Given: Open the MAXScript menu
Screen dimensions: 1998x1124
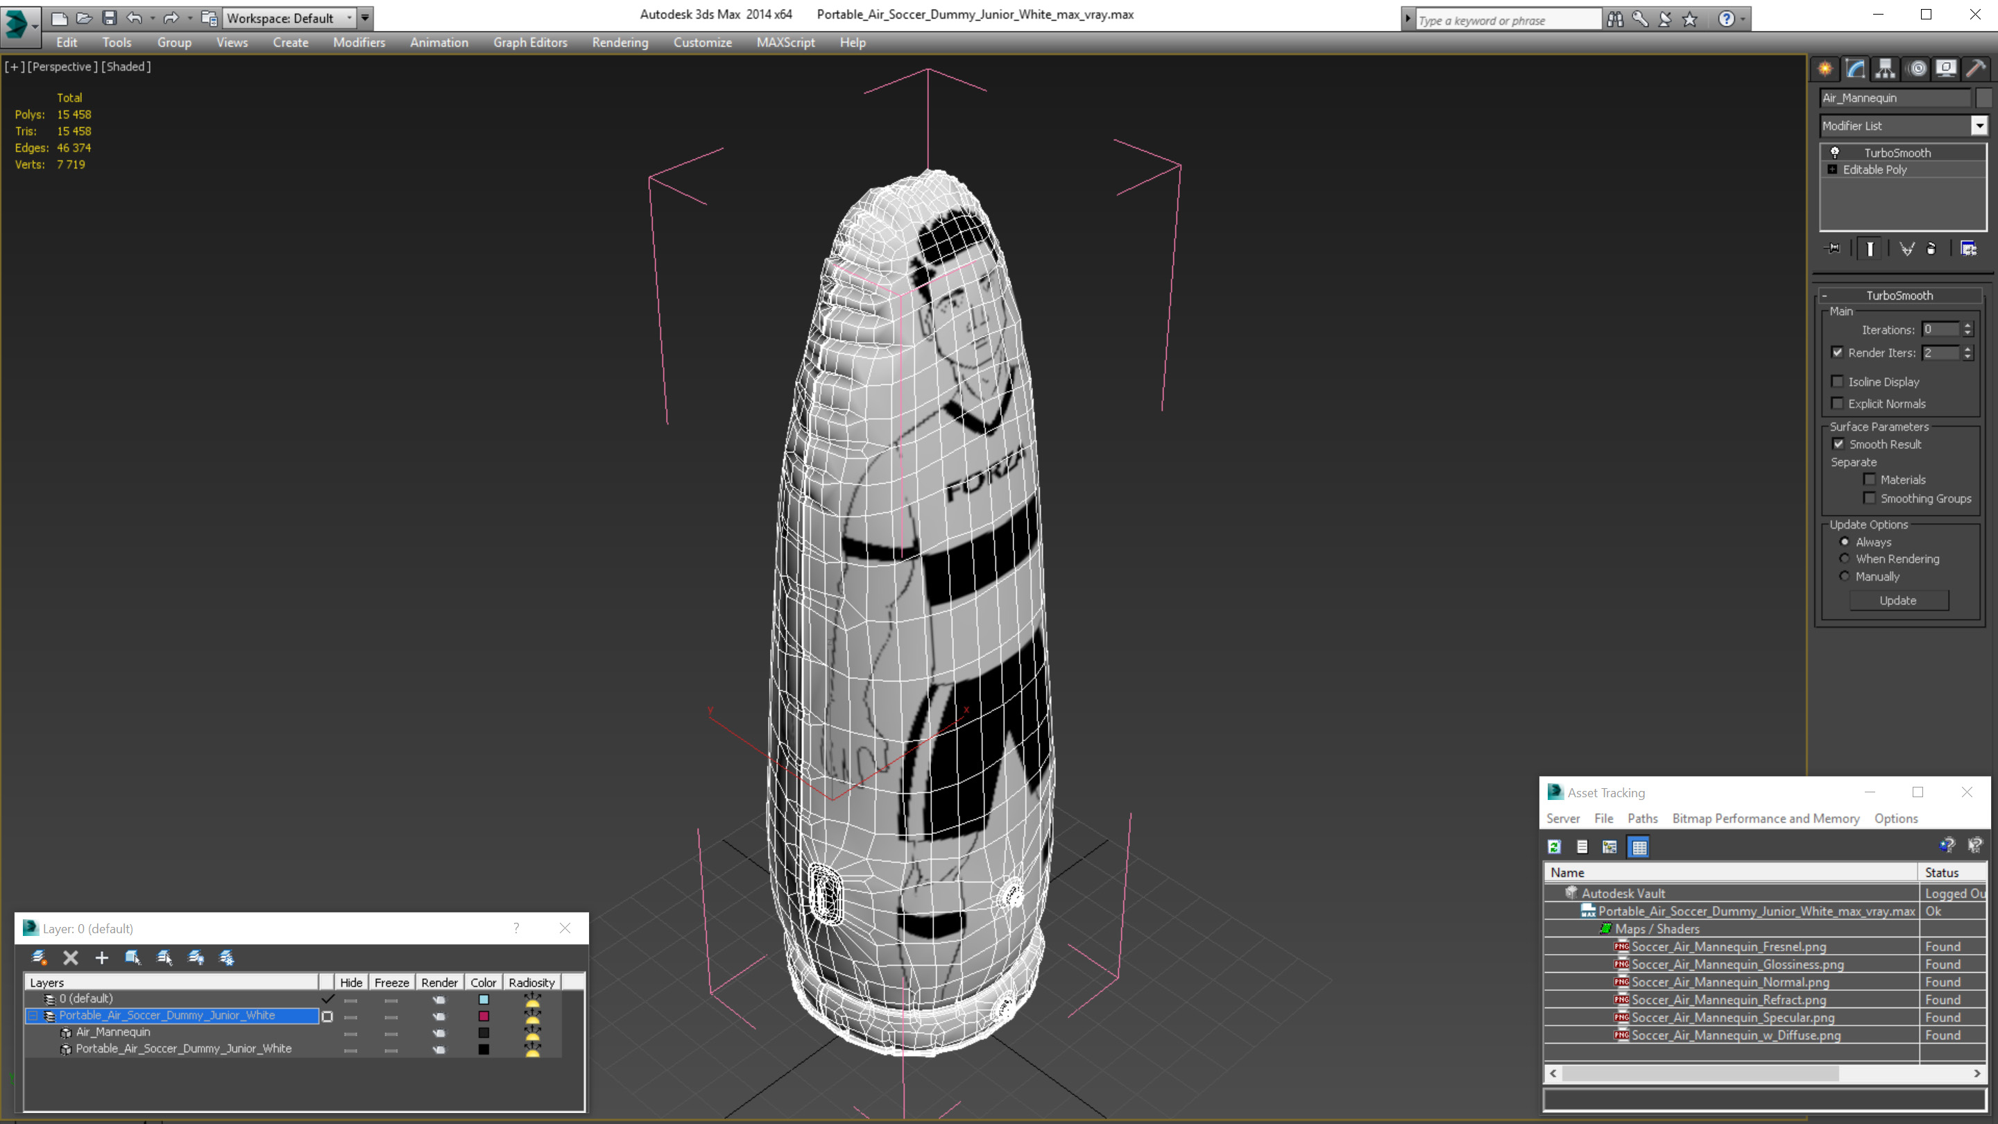Looking at the screenshot, I should [785, 42].
